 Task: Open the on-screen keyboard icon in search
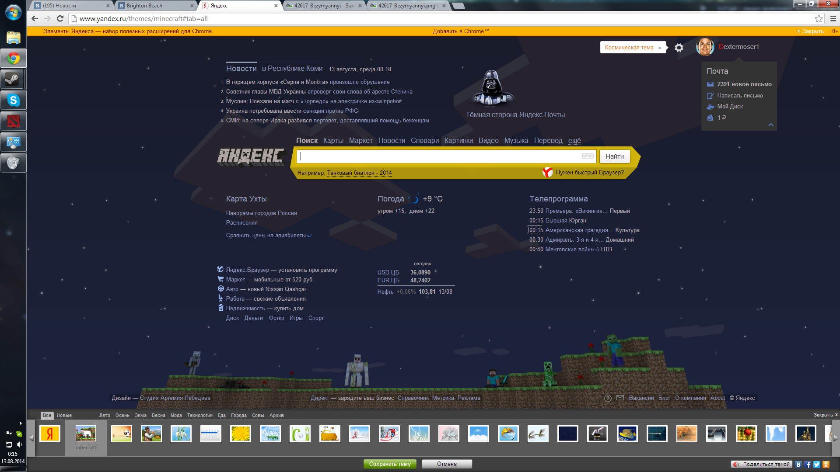pyautogui.click(x=588, y=156)
